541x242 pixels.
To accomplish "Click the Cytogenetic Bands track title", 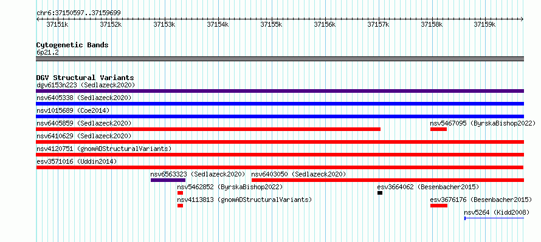I will [x=72, y=45].
